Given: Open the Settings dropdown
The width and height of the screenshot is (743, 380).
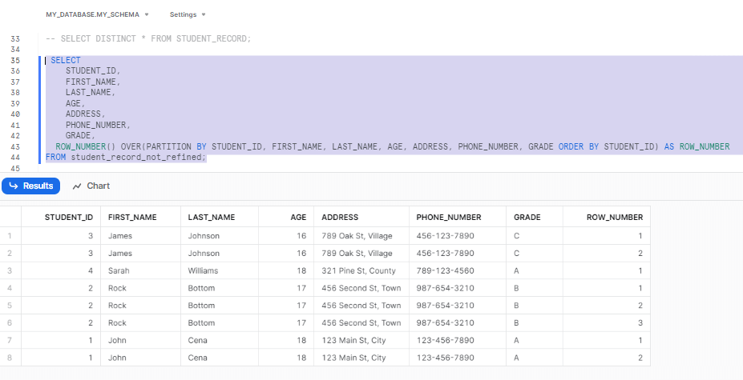Looking at the screenshot, I should click(188, 14).
